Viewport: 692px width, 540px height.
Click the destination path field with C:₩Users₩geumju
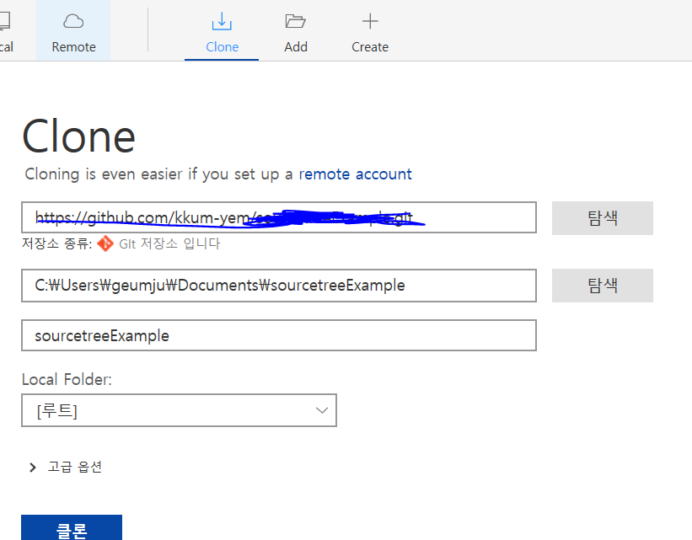point(279,286)
